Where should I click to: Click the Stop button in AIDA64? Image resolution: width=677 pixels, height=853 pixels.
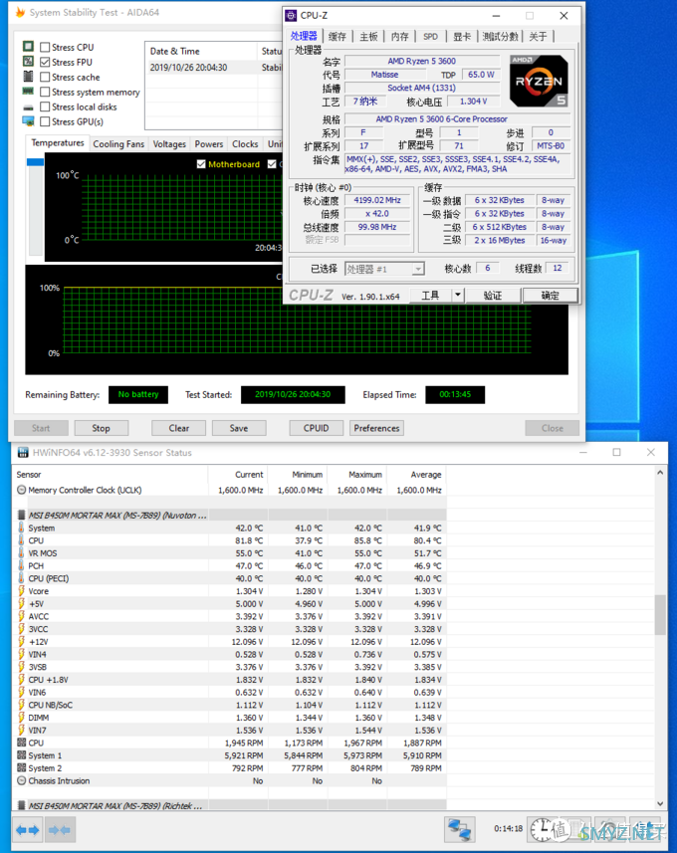102,428
